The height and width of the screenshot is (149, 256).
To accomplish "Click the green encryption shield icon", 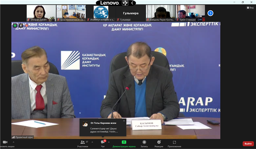I will (x=15, y=26).
